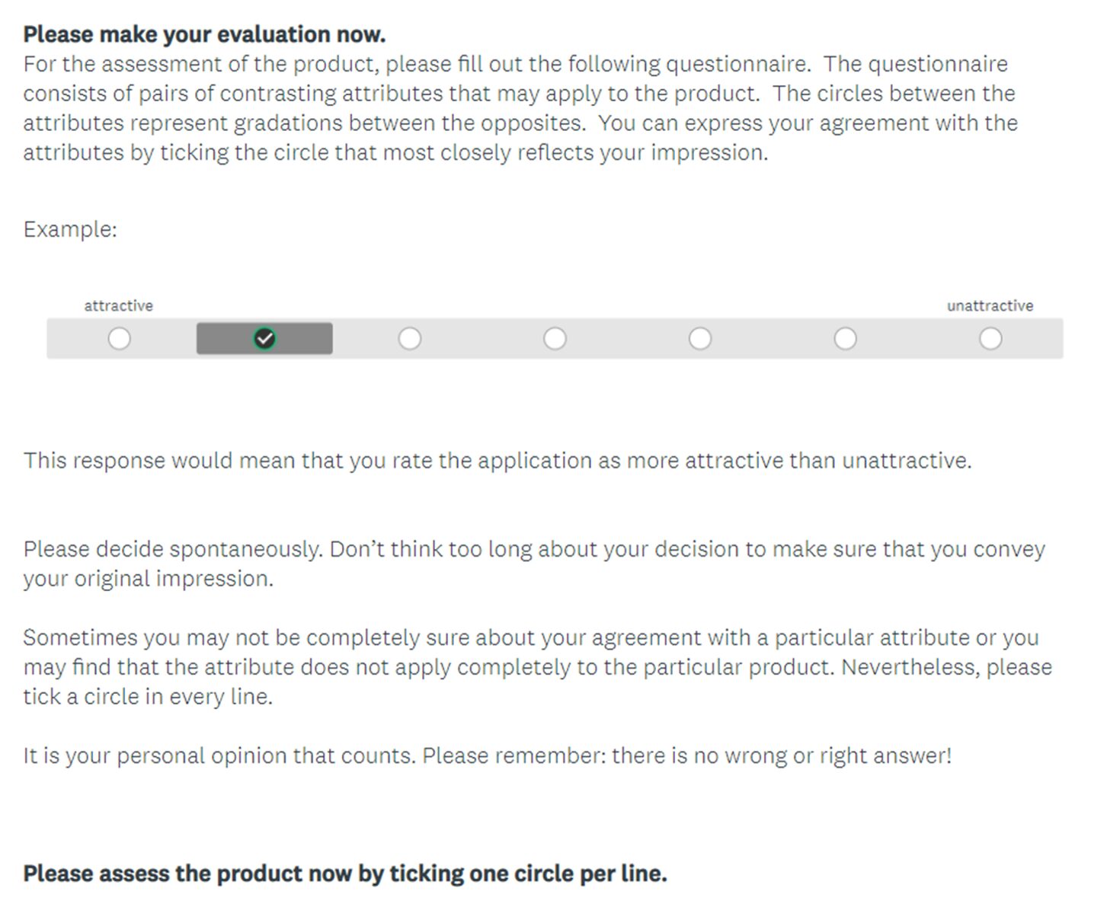Click the paragraph asking you to decide spontaneously
The width and height of the screenshot is (1107, 907).
pos(533,564)
